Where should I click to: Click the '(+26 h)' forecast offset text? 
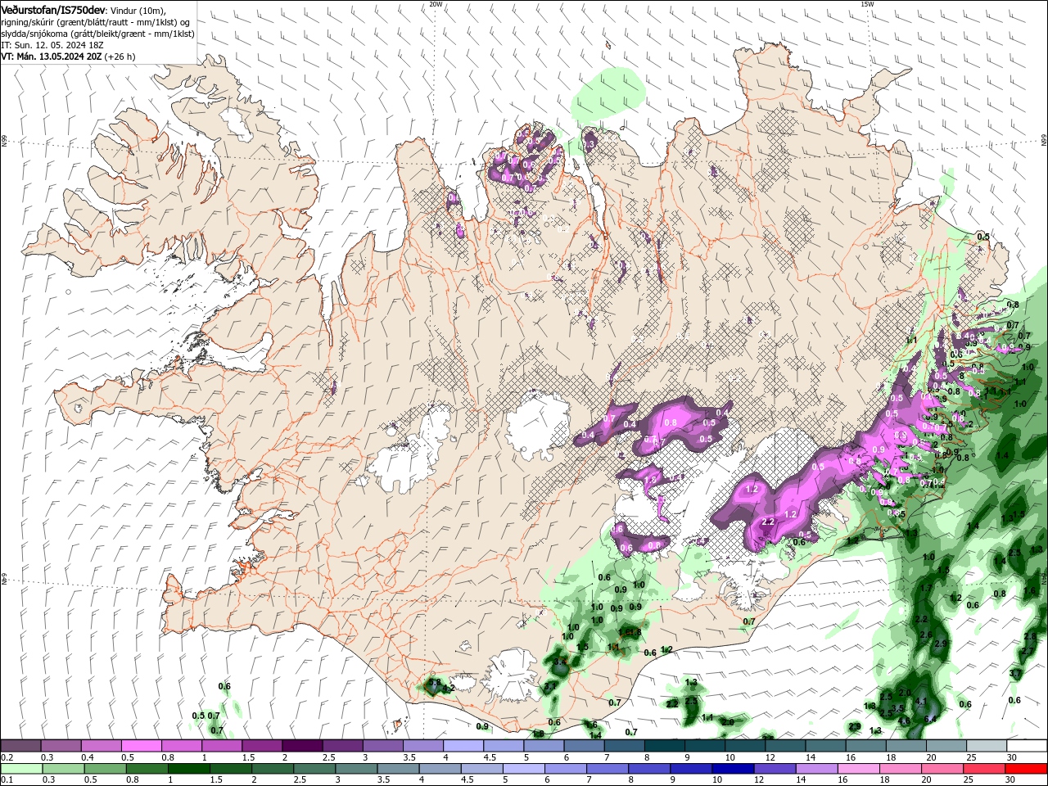[x=120, y=56]
